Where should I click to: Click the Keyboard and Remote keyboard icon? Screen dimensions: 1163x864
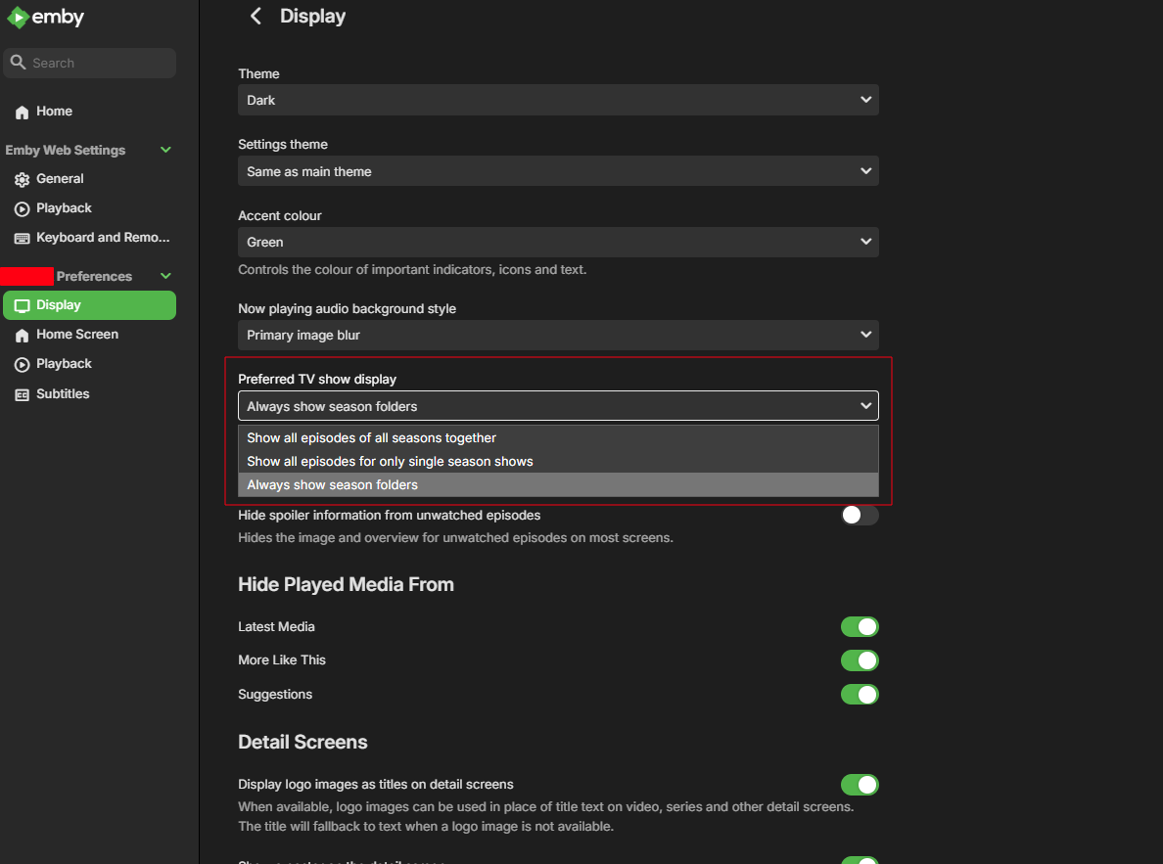[22, 238]
